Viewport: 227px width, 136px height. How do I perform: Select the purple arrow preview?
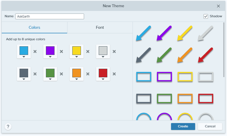click(x=164, y=33)
